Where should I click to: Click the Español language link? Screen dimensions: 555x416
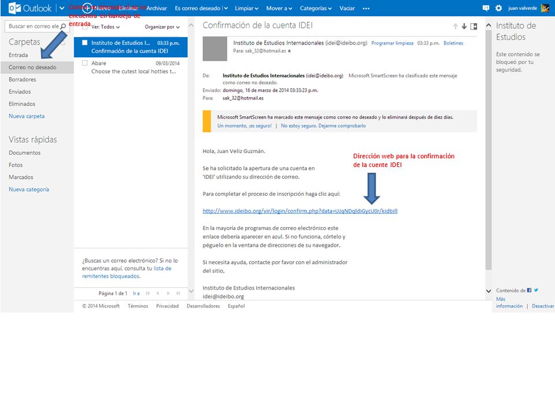(x=236, y=306)
